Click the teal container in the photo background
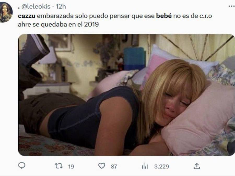The width and height of the screenshot is (235, 176). [134, 59]
